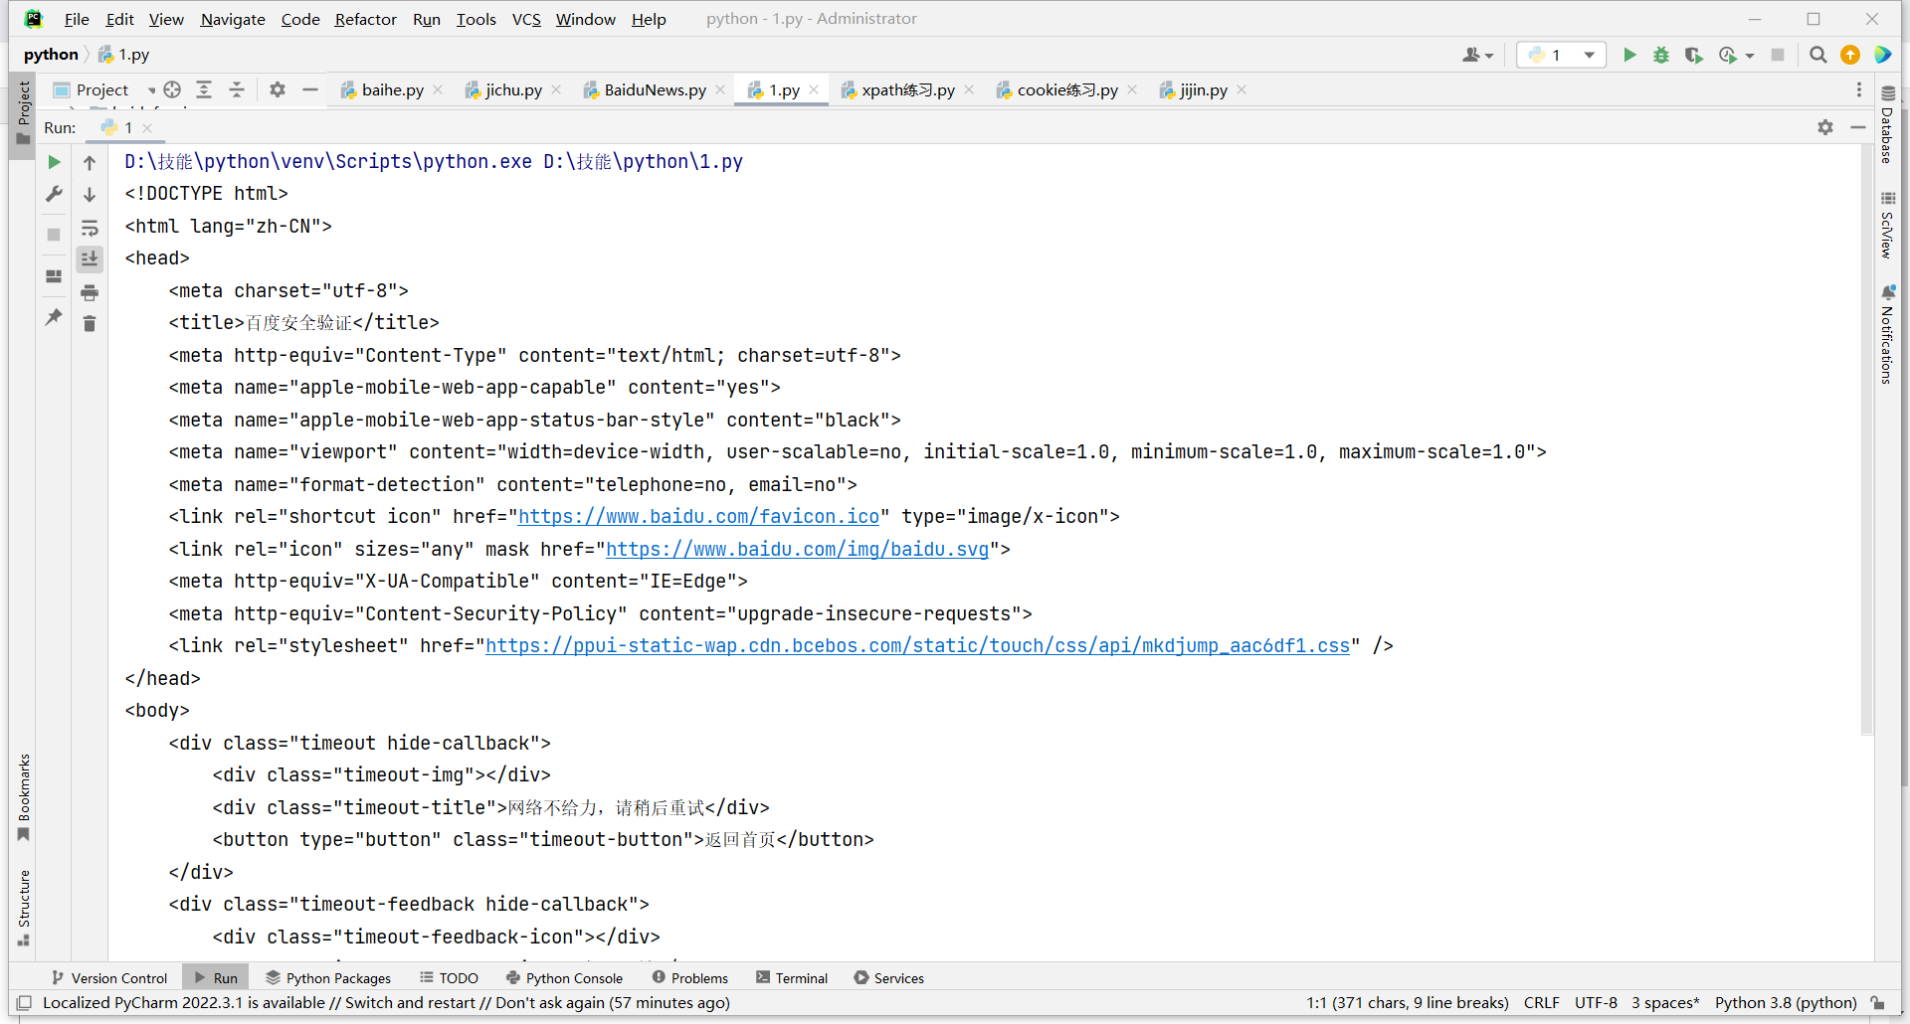
Task: Open the Problems tool window
Action: point(689,978)
